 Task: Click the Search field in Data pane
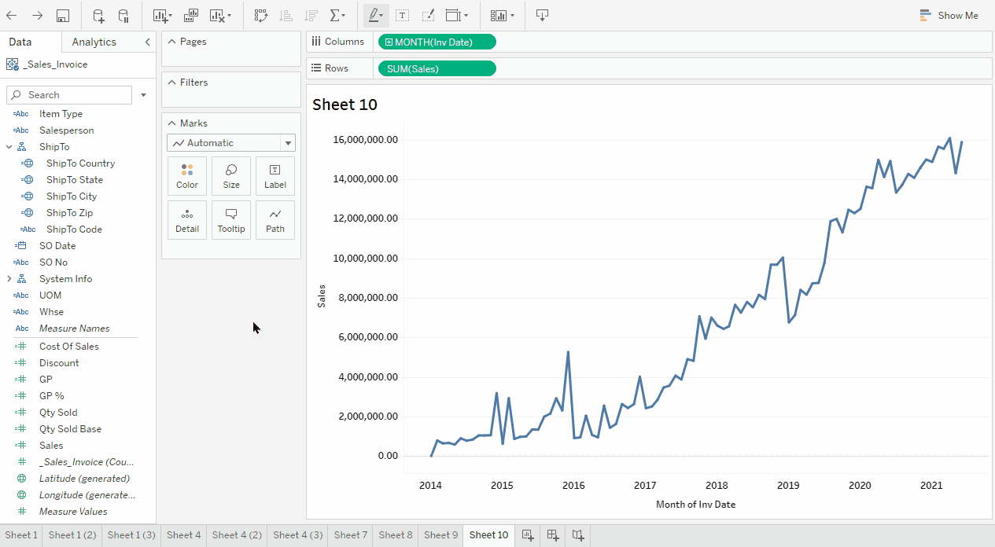[x=69, y=95]
